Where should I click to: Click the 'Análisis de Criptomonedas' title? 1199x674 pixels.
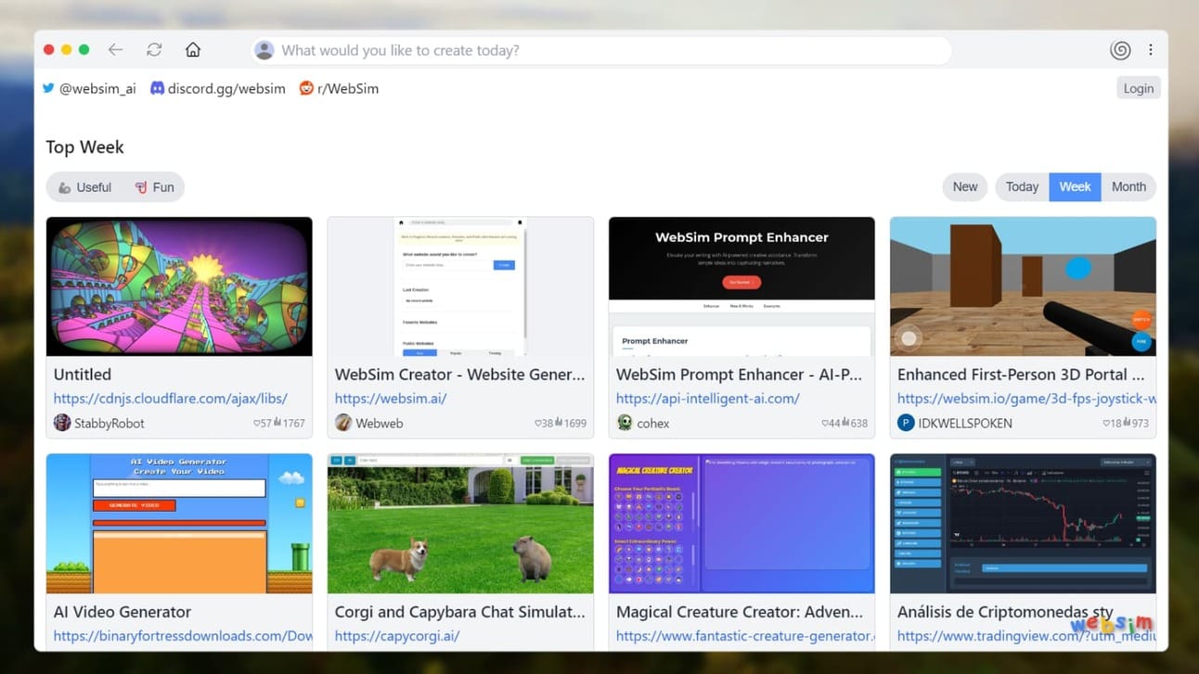[x=1005, y=612]
